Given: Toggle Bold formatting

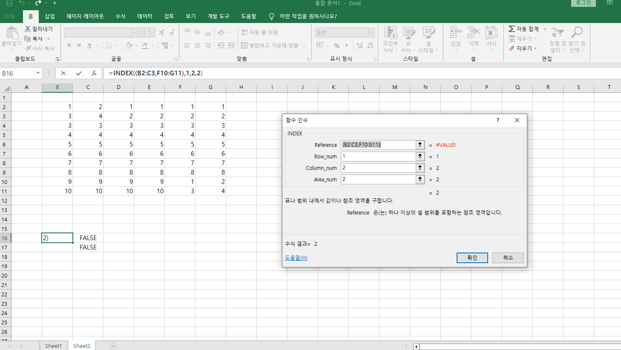Looking at the screenshot, I should click(x=69, y=46).
